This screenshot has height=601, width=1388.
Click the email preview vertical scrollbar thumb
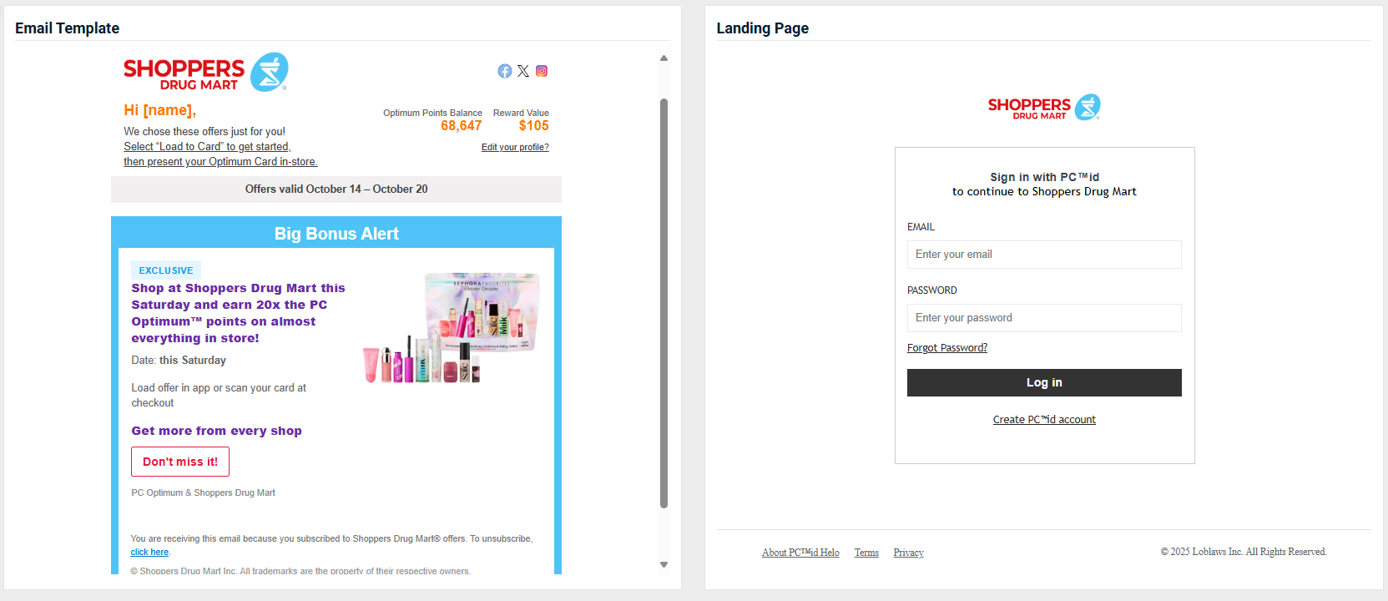point(664,303)
